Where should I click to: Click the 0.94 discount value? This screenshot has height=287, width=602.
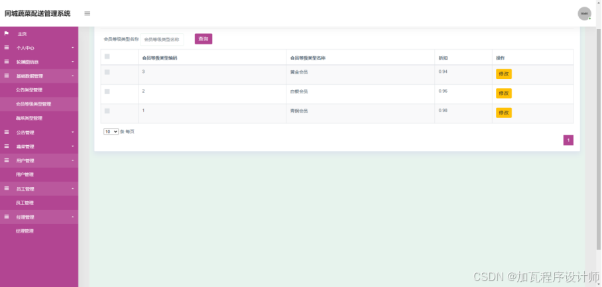(443, 72)
